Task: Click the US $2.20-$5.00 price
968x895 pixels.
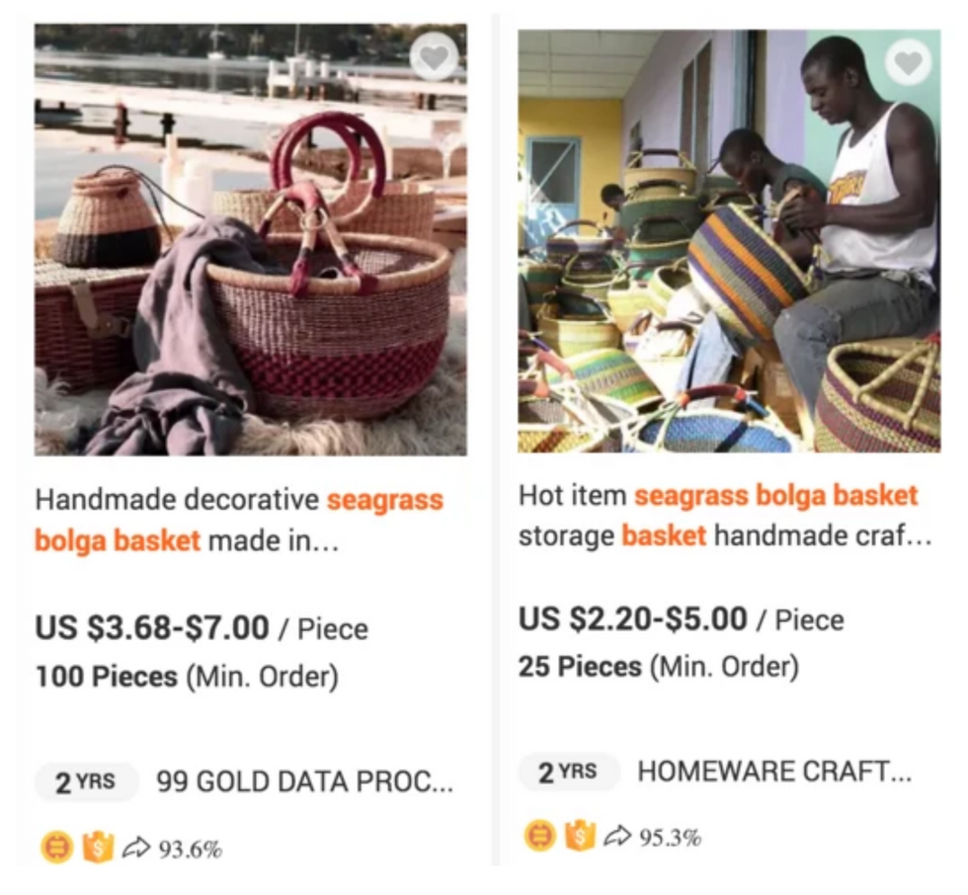Action: coord(633,619)
